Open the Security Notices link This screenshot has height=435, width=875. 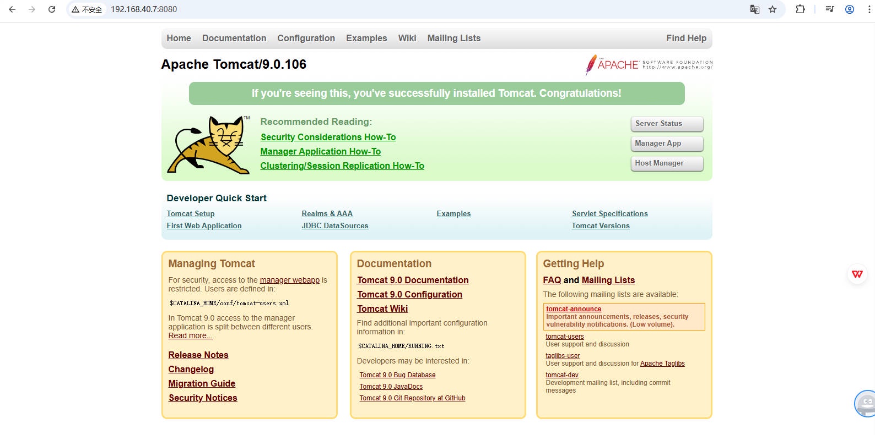203,398
